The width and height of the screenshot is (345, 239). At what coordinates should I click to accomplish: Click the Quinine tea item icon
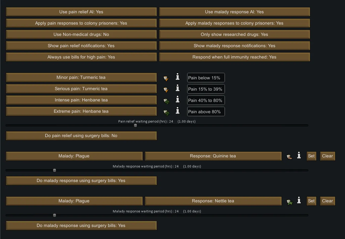coord(289,157)
